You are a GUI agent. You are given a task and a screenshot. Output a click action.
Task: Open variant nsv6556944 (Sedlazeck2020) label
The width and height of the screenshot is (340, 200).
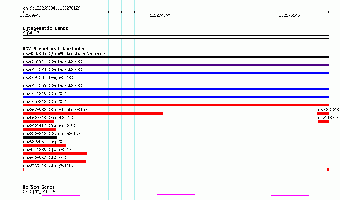point(53,61)
